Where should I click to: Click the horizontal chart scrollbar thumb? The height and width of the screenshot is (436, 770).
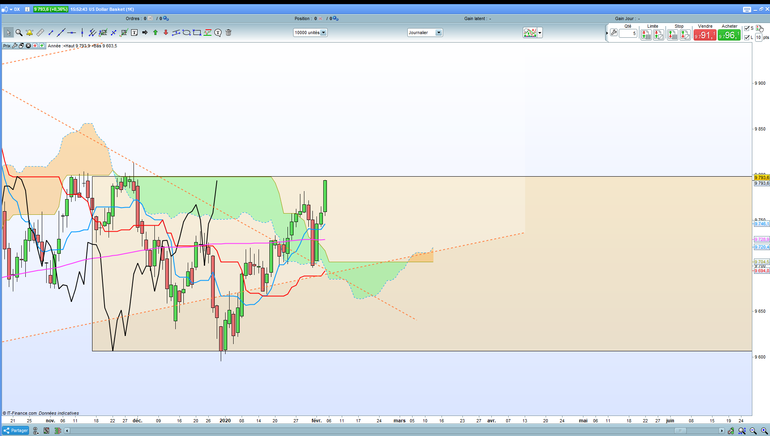681,431
